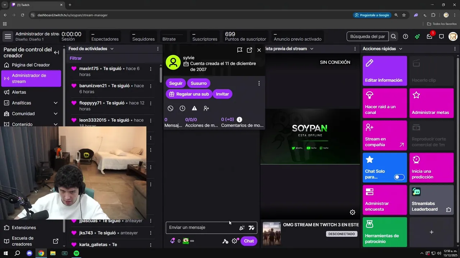The width and height of the screenshot is (460, 258).
Task: Click Filtrar in activity feed
Action: coord(76,58)
